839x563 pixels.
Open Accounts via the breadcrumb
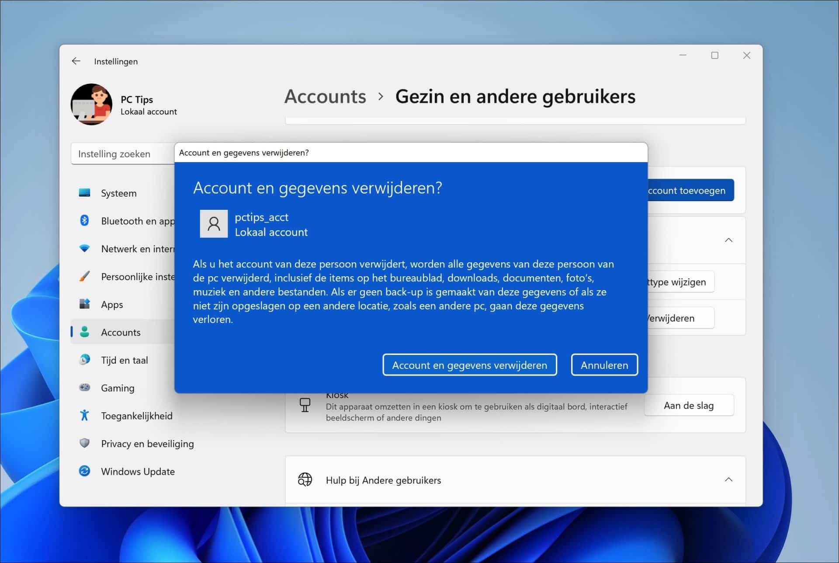pos(325,97)
